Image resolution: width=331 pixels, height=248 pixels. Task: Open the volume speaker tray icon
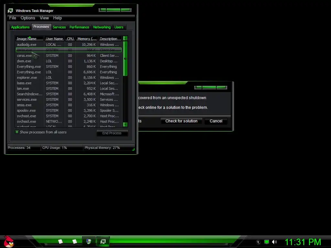[274, 242]
